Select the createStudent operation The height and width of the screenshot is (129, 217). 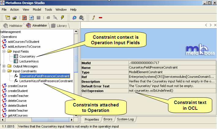coord(18,91)
